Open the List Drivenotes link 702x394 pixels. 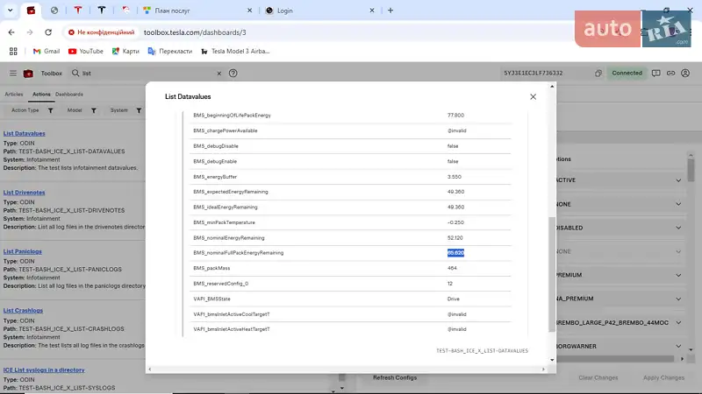click(23, 193)
